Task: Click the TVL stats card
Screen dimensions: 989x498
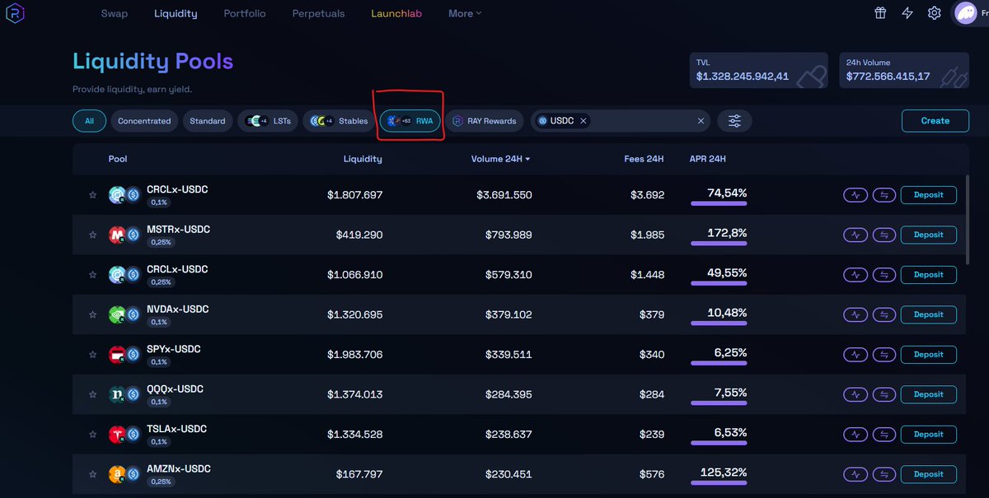Action: point(760,72)
